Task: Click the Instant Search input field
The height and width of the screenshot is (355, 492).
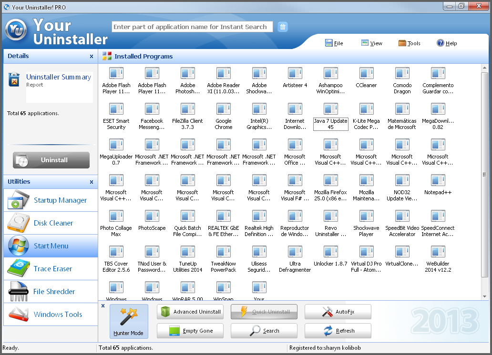Action: click(x=192, y=27)
